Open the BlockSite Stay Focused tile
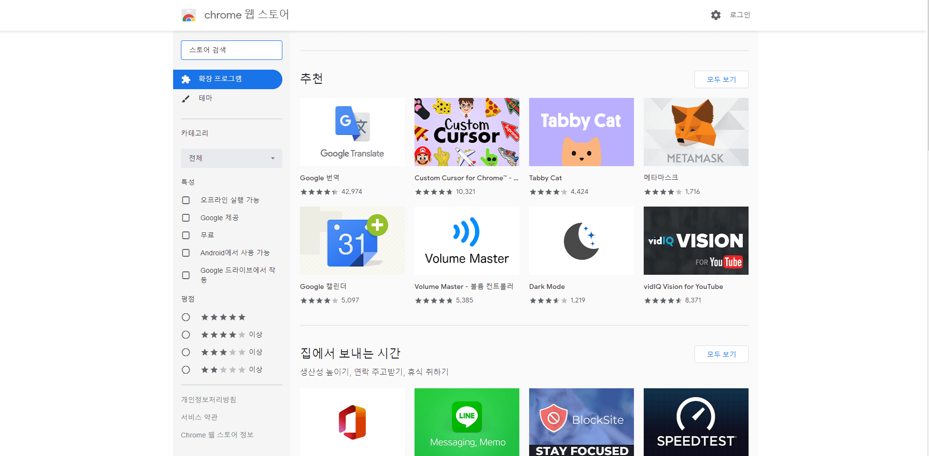 [581, 422]
